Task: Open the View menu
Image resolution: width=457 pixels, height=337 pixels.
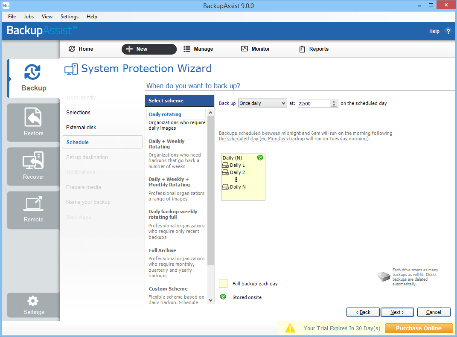Action: pyautogui.click(x=47, y=17)
